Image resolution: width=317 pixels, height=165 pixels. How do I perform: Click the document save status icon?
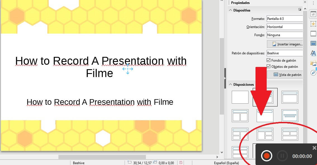point(181,162)
